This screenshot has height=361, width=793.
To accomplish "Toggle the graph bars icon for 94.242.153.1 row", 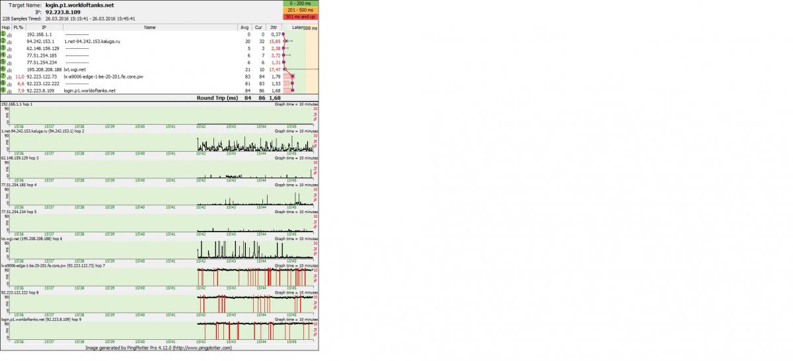I will click(9, 41).
